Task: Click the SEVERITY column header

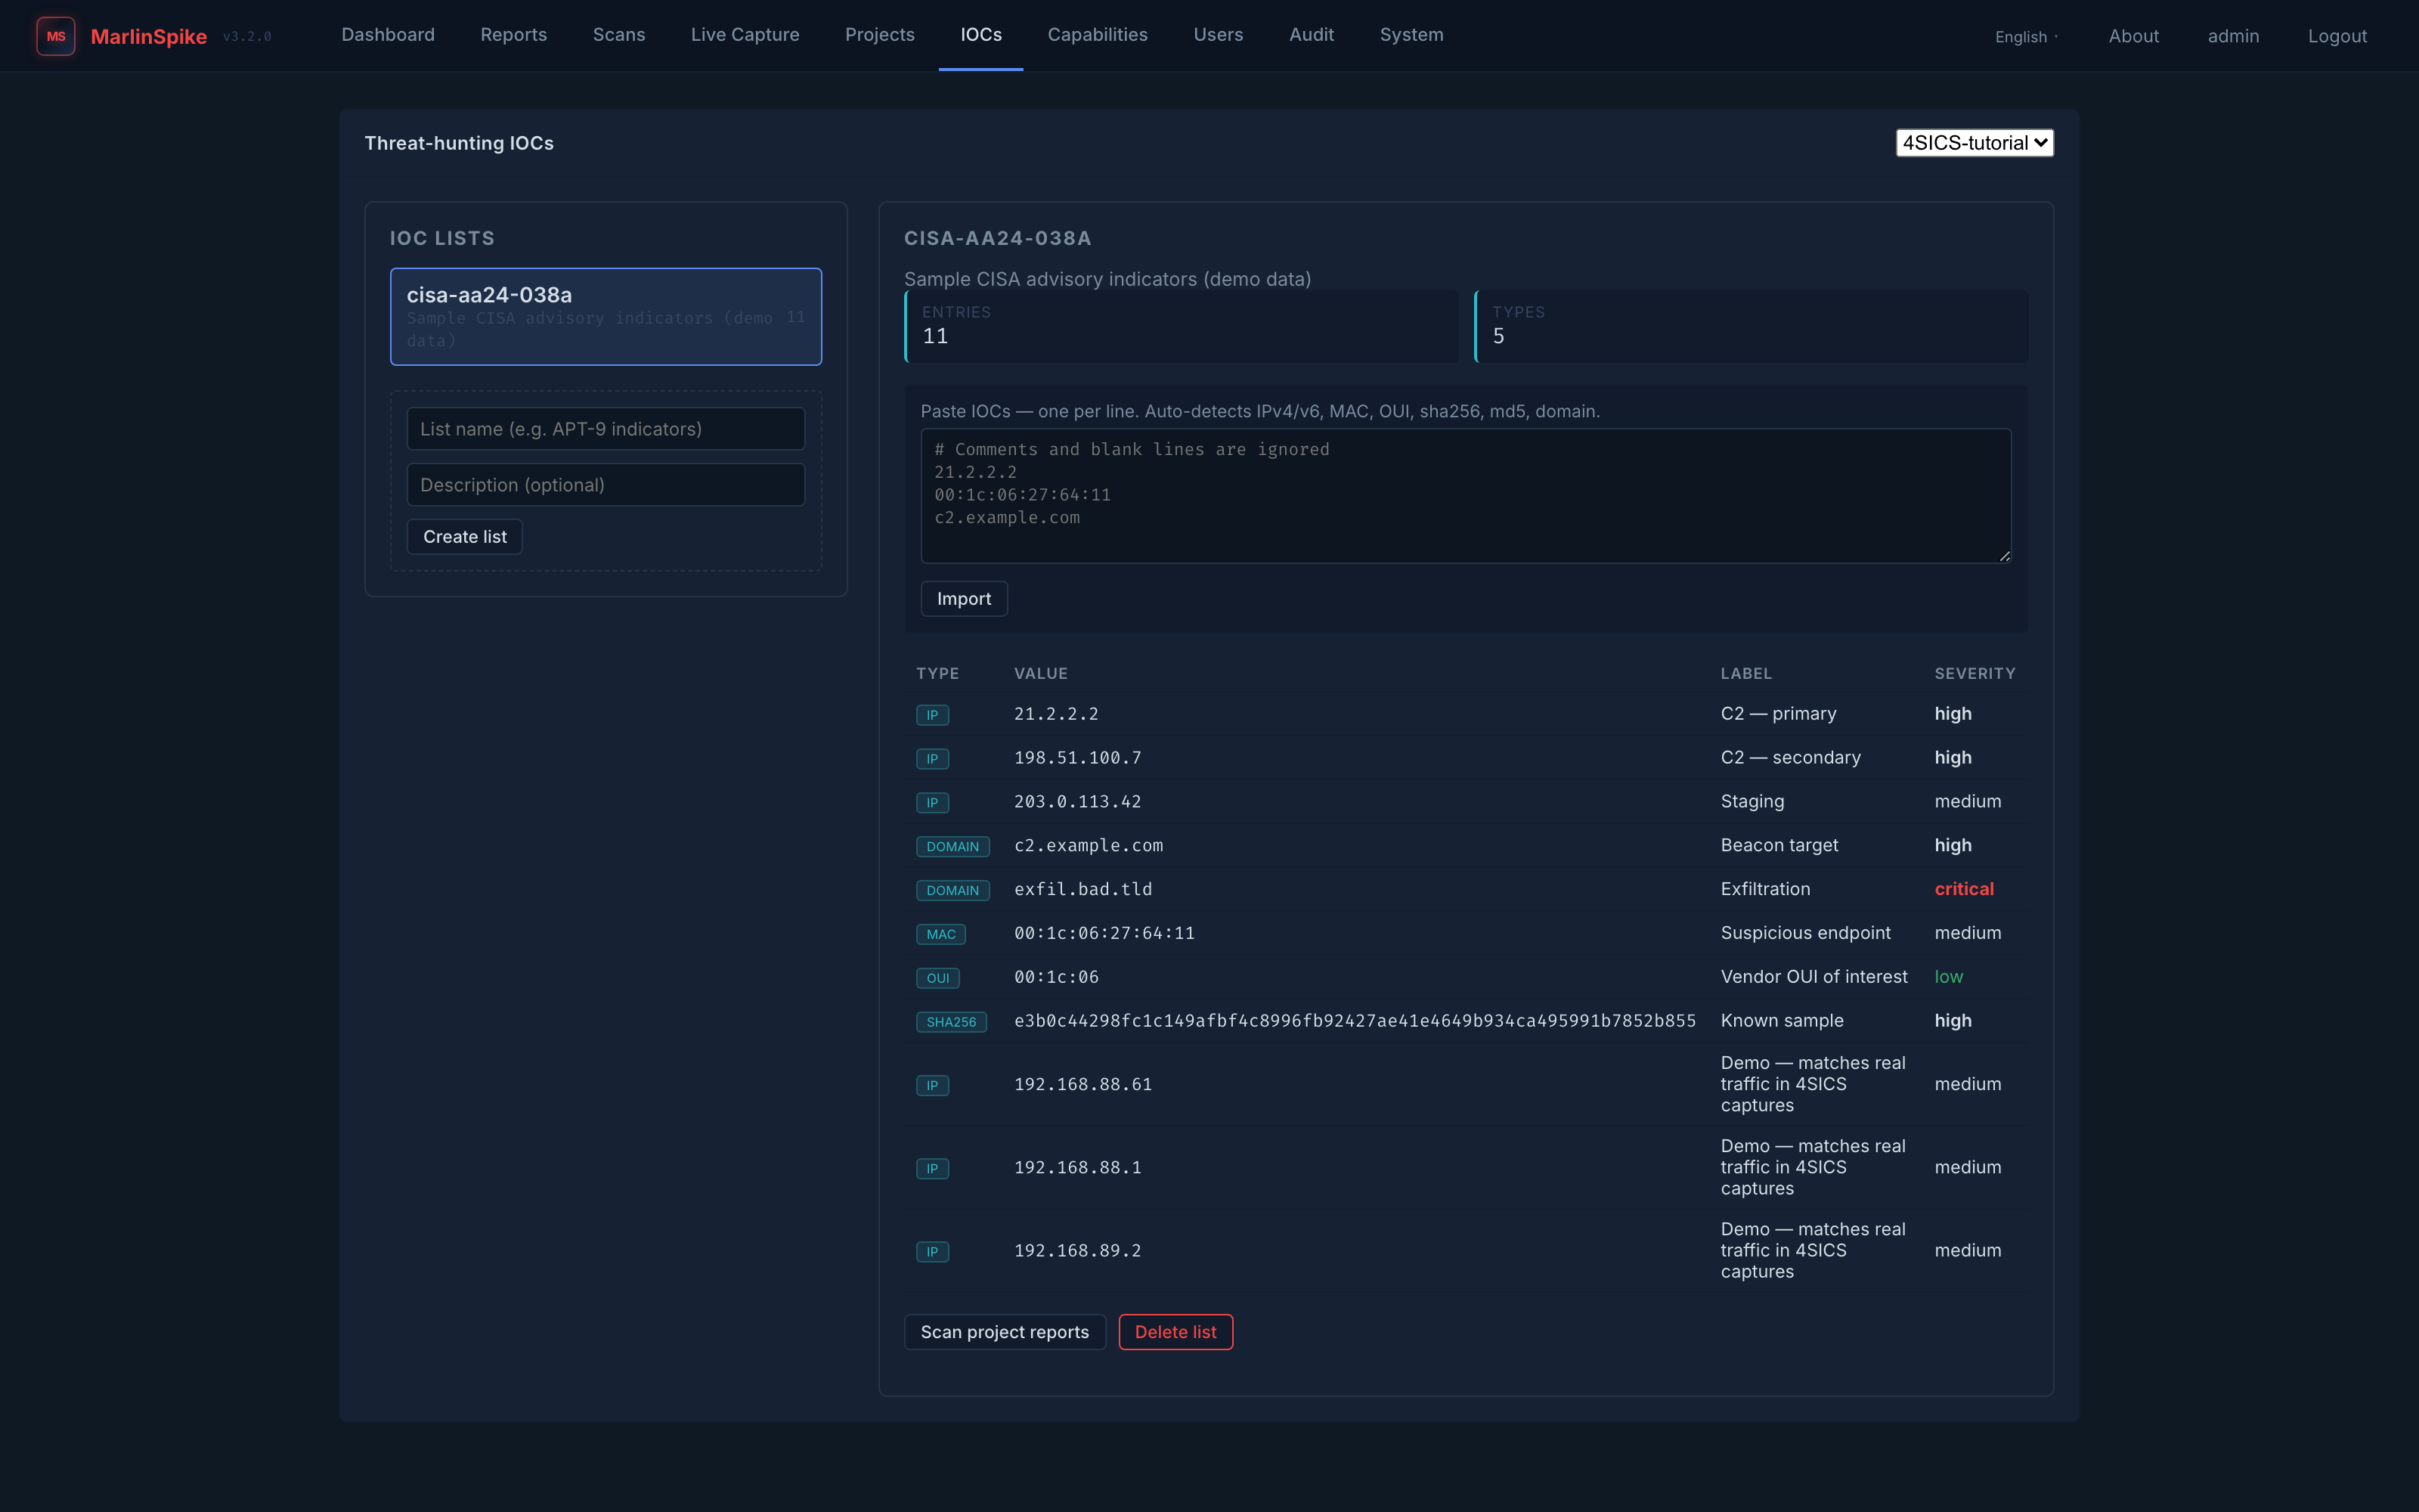Action: pyautogui.click(x=1975, y=674)
